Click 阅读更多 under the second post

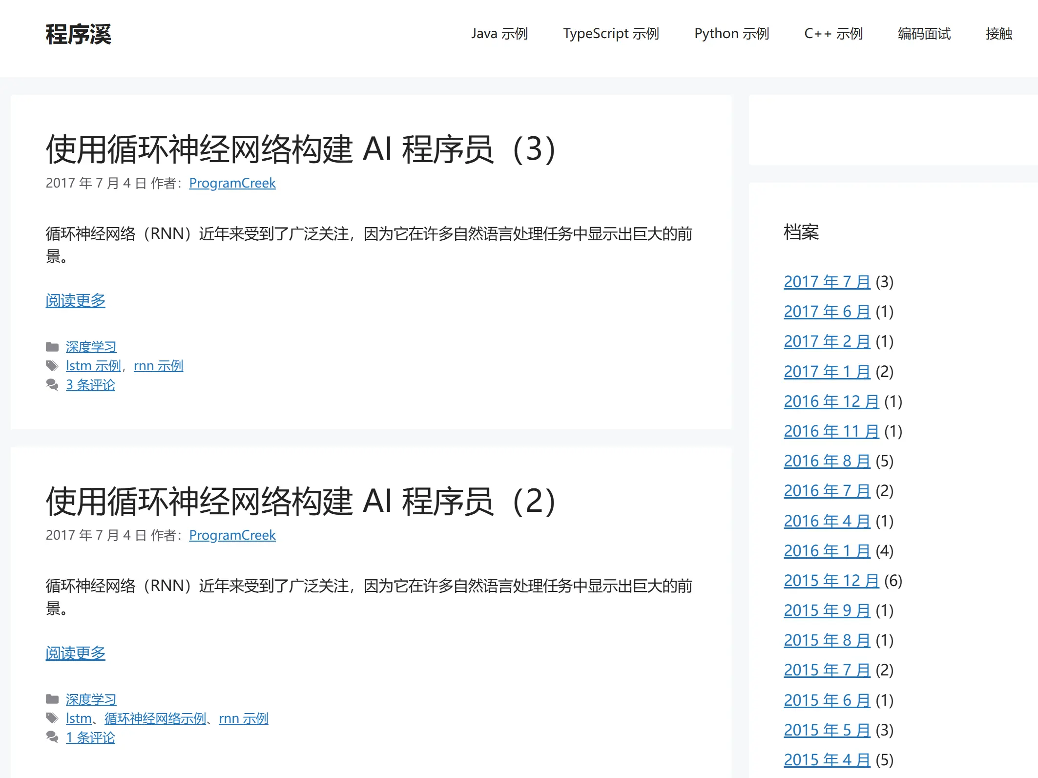click(75, 653)
